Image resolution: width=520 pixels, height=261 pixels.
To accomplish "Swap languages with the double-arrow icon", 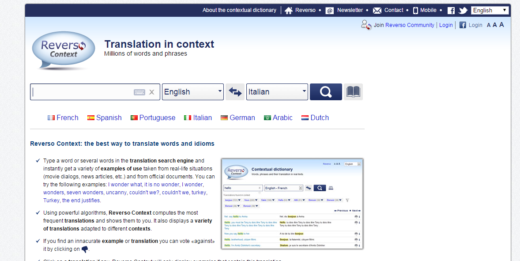I will click(x=235, y=92).
